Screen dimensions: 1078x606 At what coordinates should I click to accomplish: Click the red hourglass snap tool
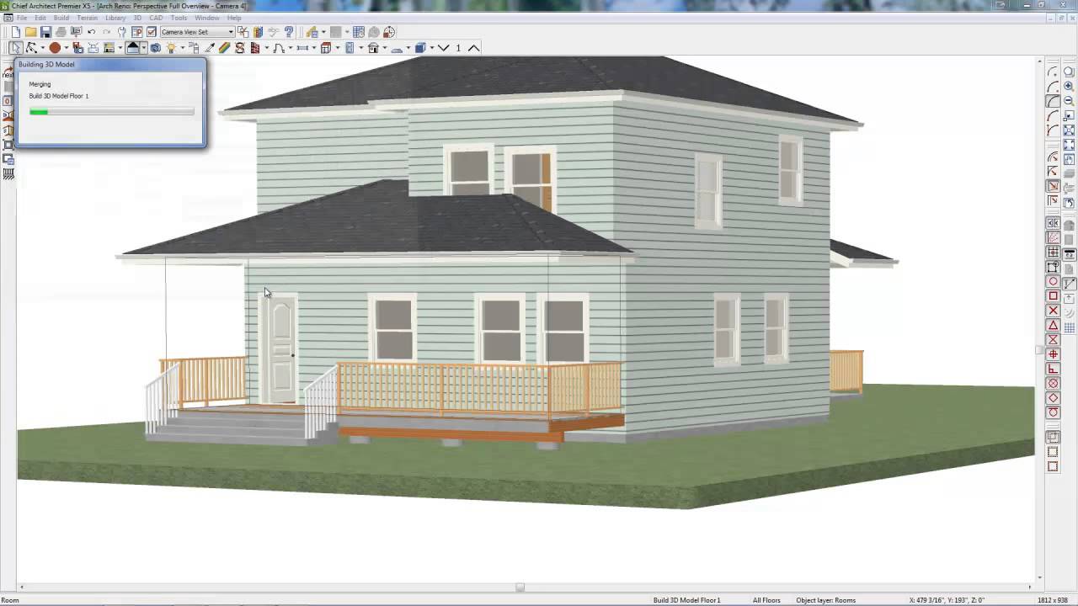click(x=1053, y=340)
